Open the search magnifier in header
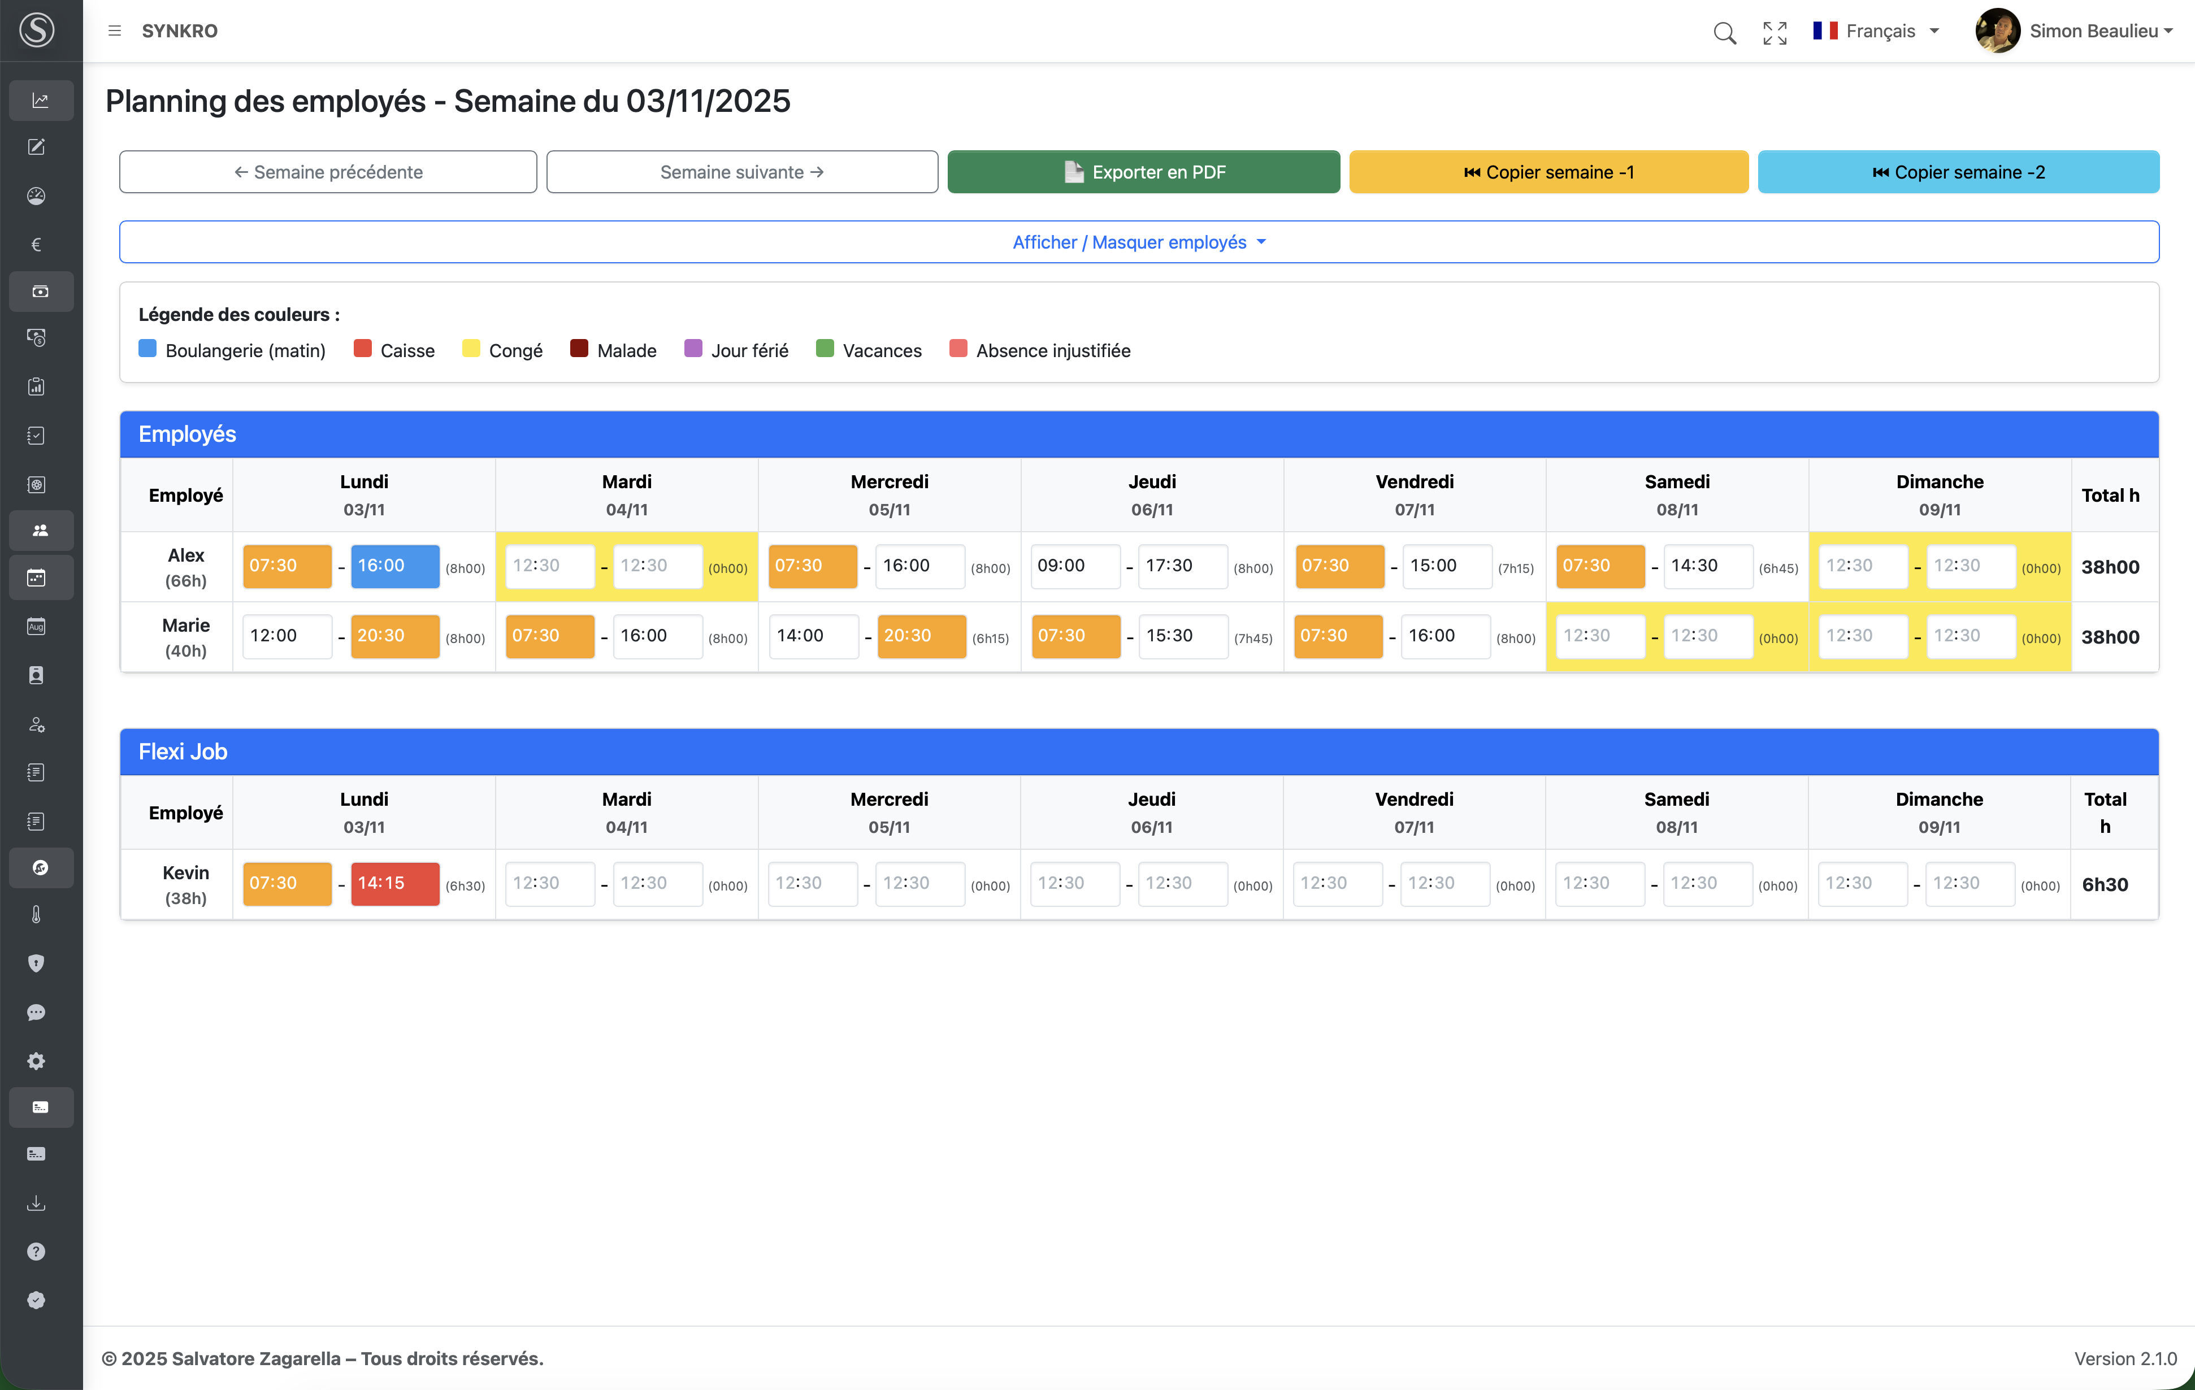Viewport: 2195px width, 1390px height. point(1724,33)
